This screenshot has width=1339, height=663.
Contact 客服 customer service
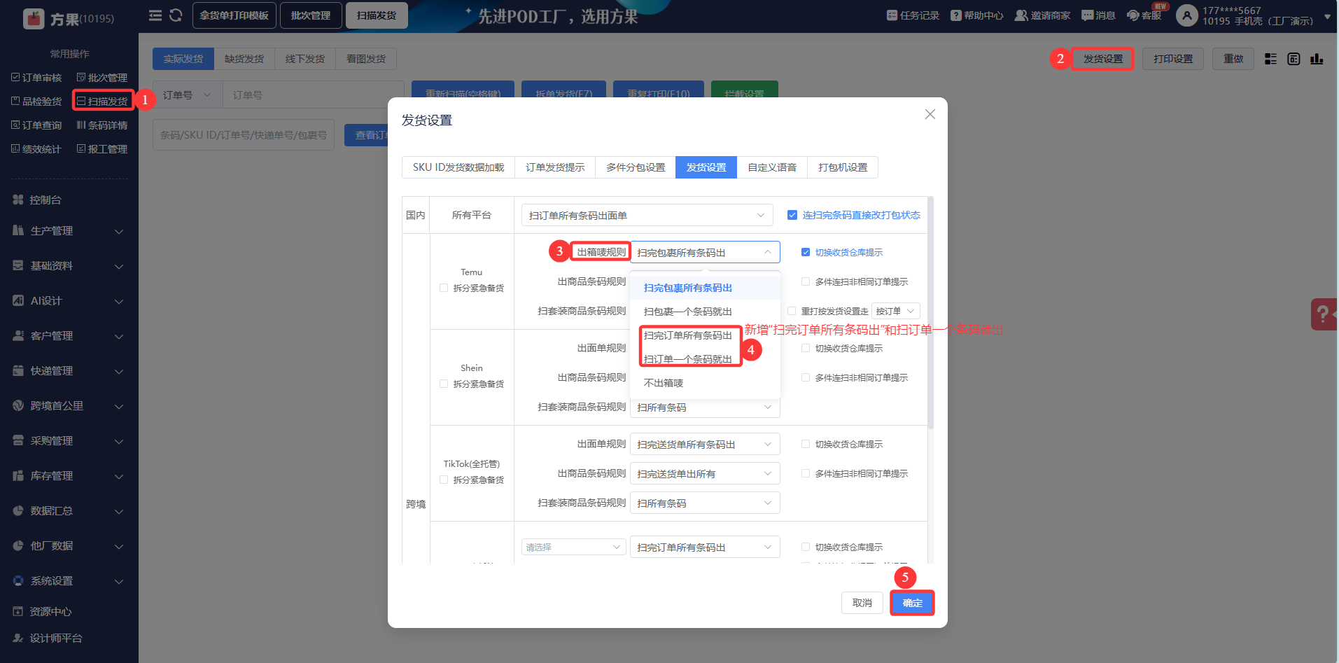click(x=1144, y=15)
